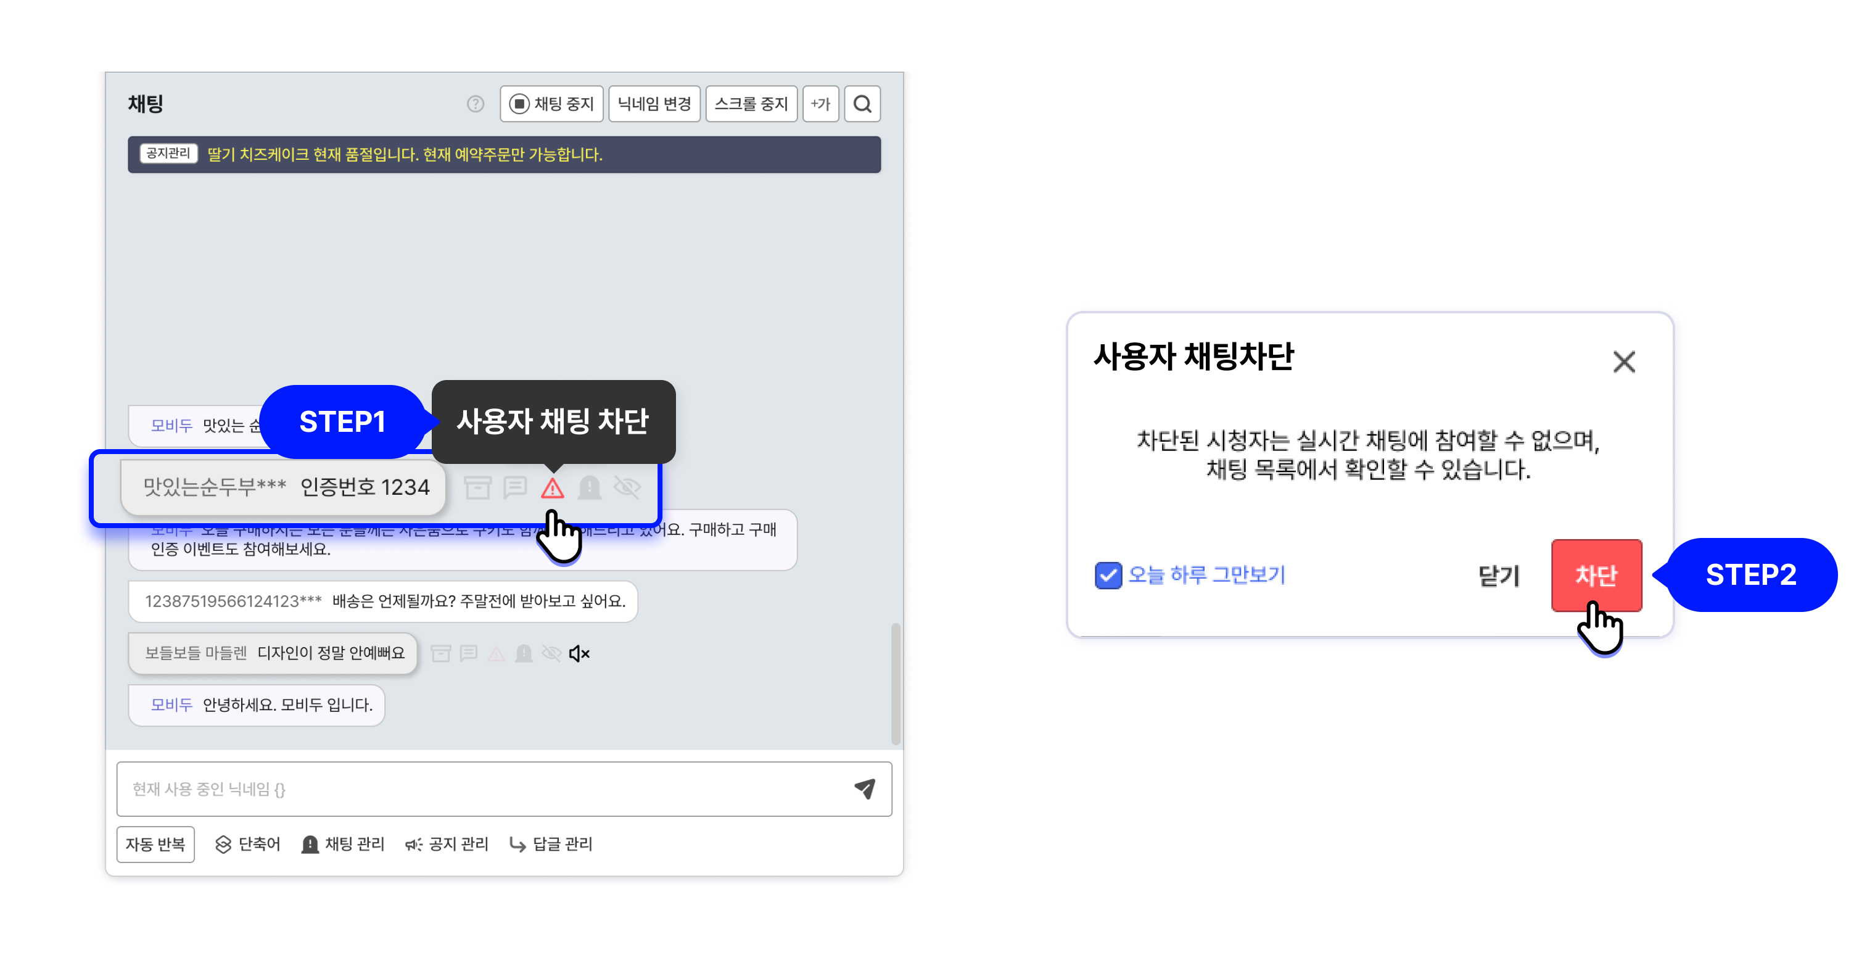Click the +가 font size button
The height and width of the screenshot is (955, 1875).
(820, 104)
